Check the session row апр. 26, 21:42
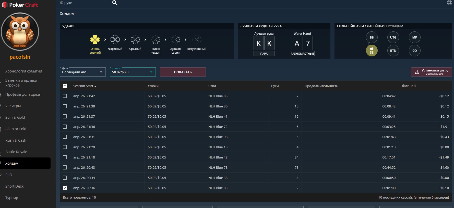The image size is (454, 208). coord(65,96)
